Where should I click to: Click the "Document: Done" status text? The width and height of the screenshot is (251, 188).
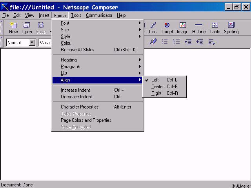pyautogui.click(x=17, y=185)
